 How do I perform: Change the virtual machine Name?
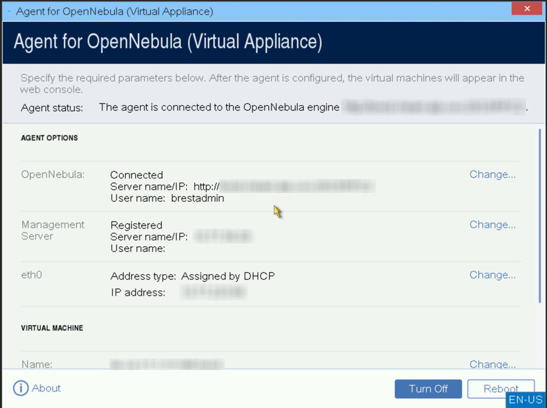[x=492, y=364]
